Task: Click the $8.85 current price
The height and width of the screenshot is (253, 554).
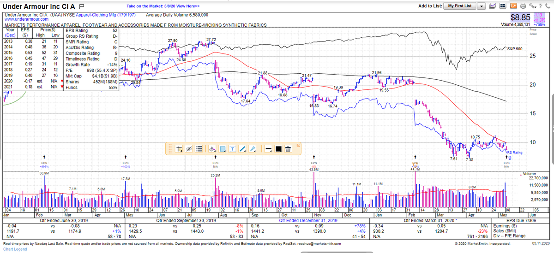Action: tap(520, 17)
